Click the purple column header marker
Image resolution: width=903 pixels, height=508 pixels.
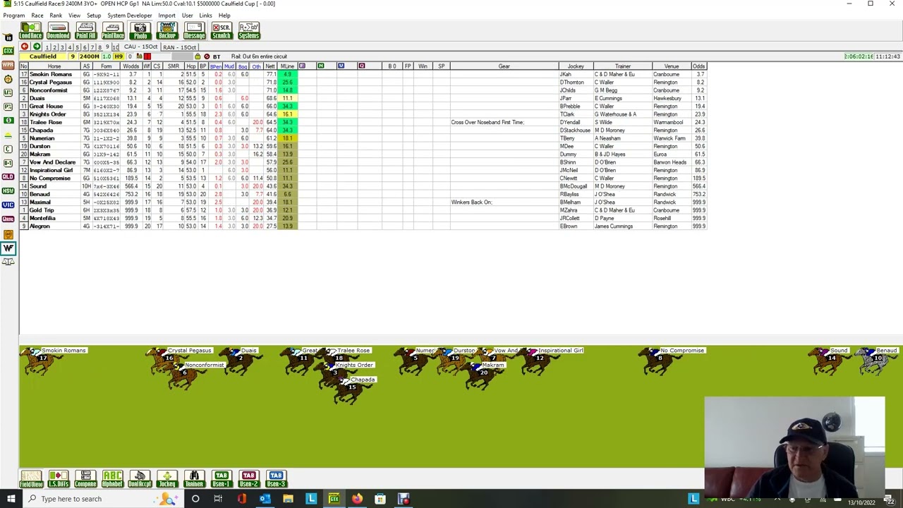[302, 66]
